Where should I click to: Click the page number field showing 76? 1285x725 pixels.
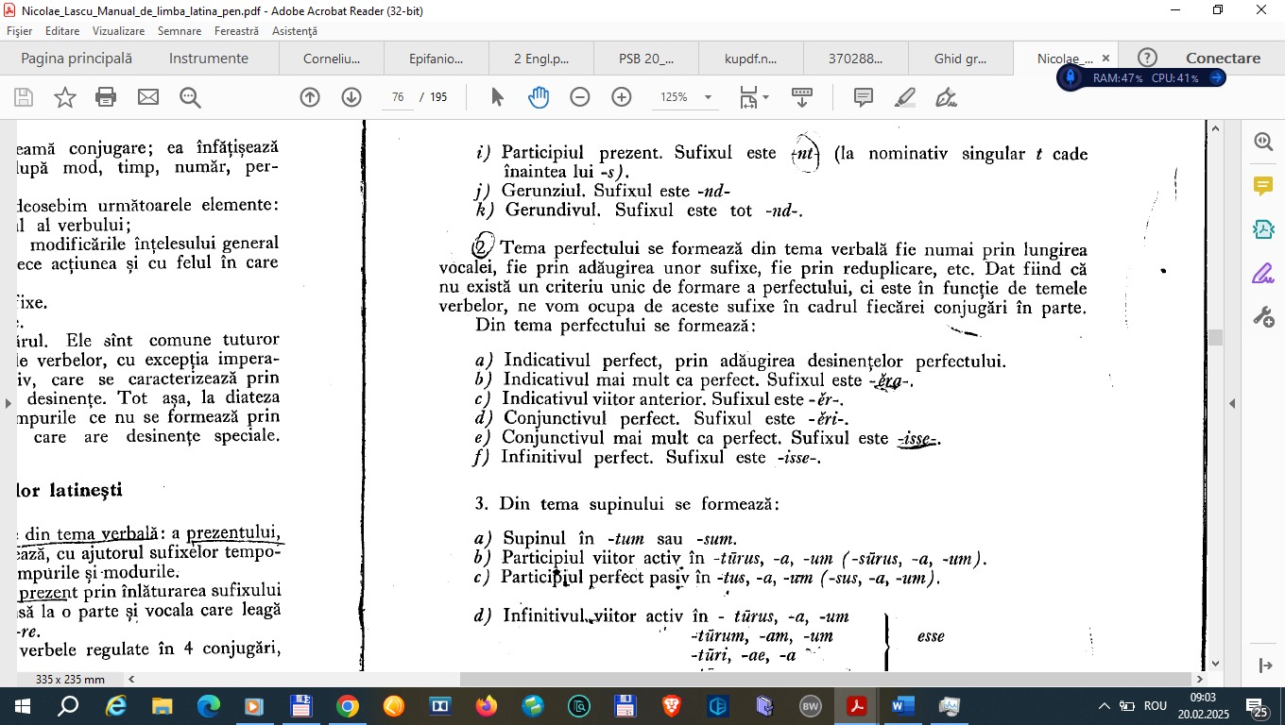point(398,97)
